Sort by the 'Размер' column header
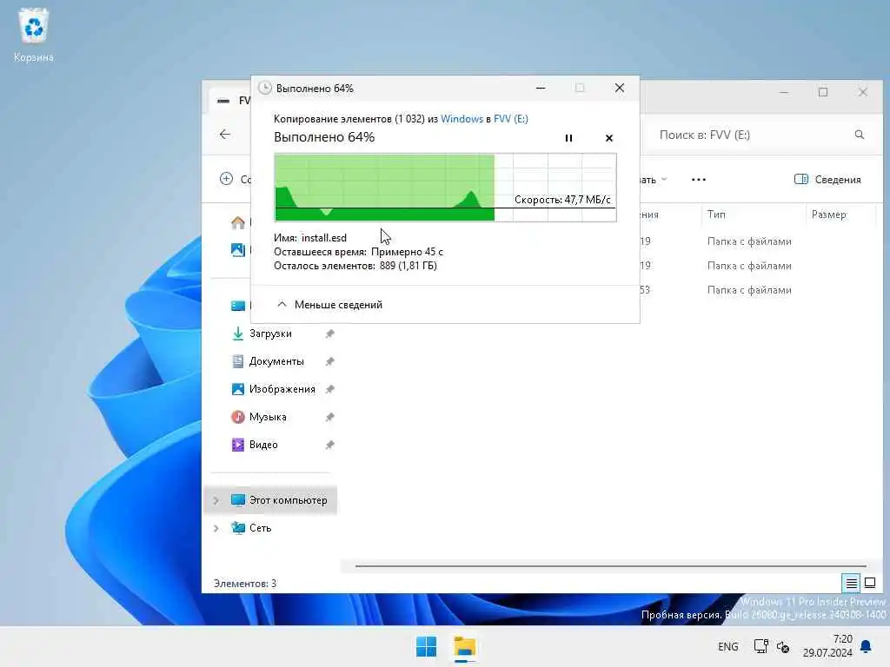The image size is (890, 667). pos(828,215)
